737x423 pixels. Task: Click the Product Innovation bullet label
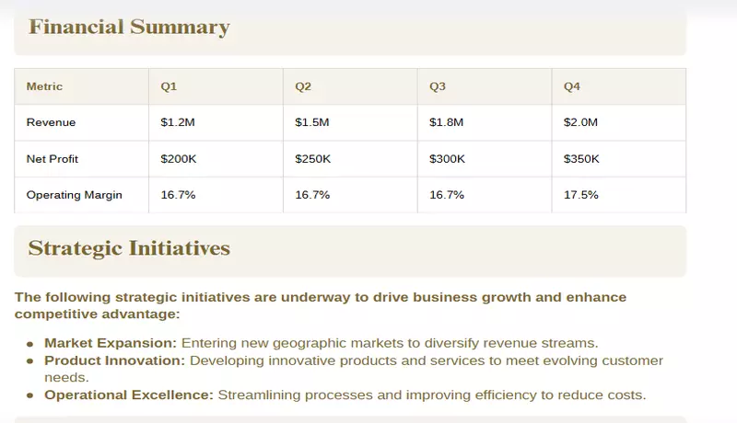point(114,360)
